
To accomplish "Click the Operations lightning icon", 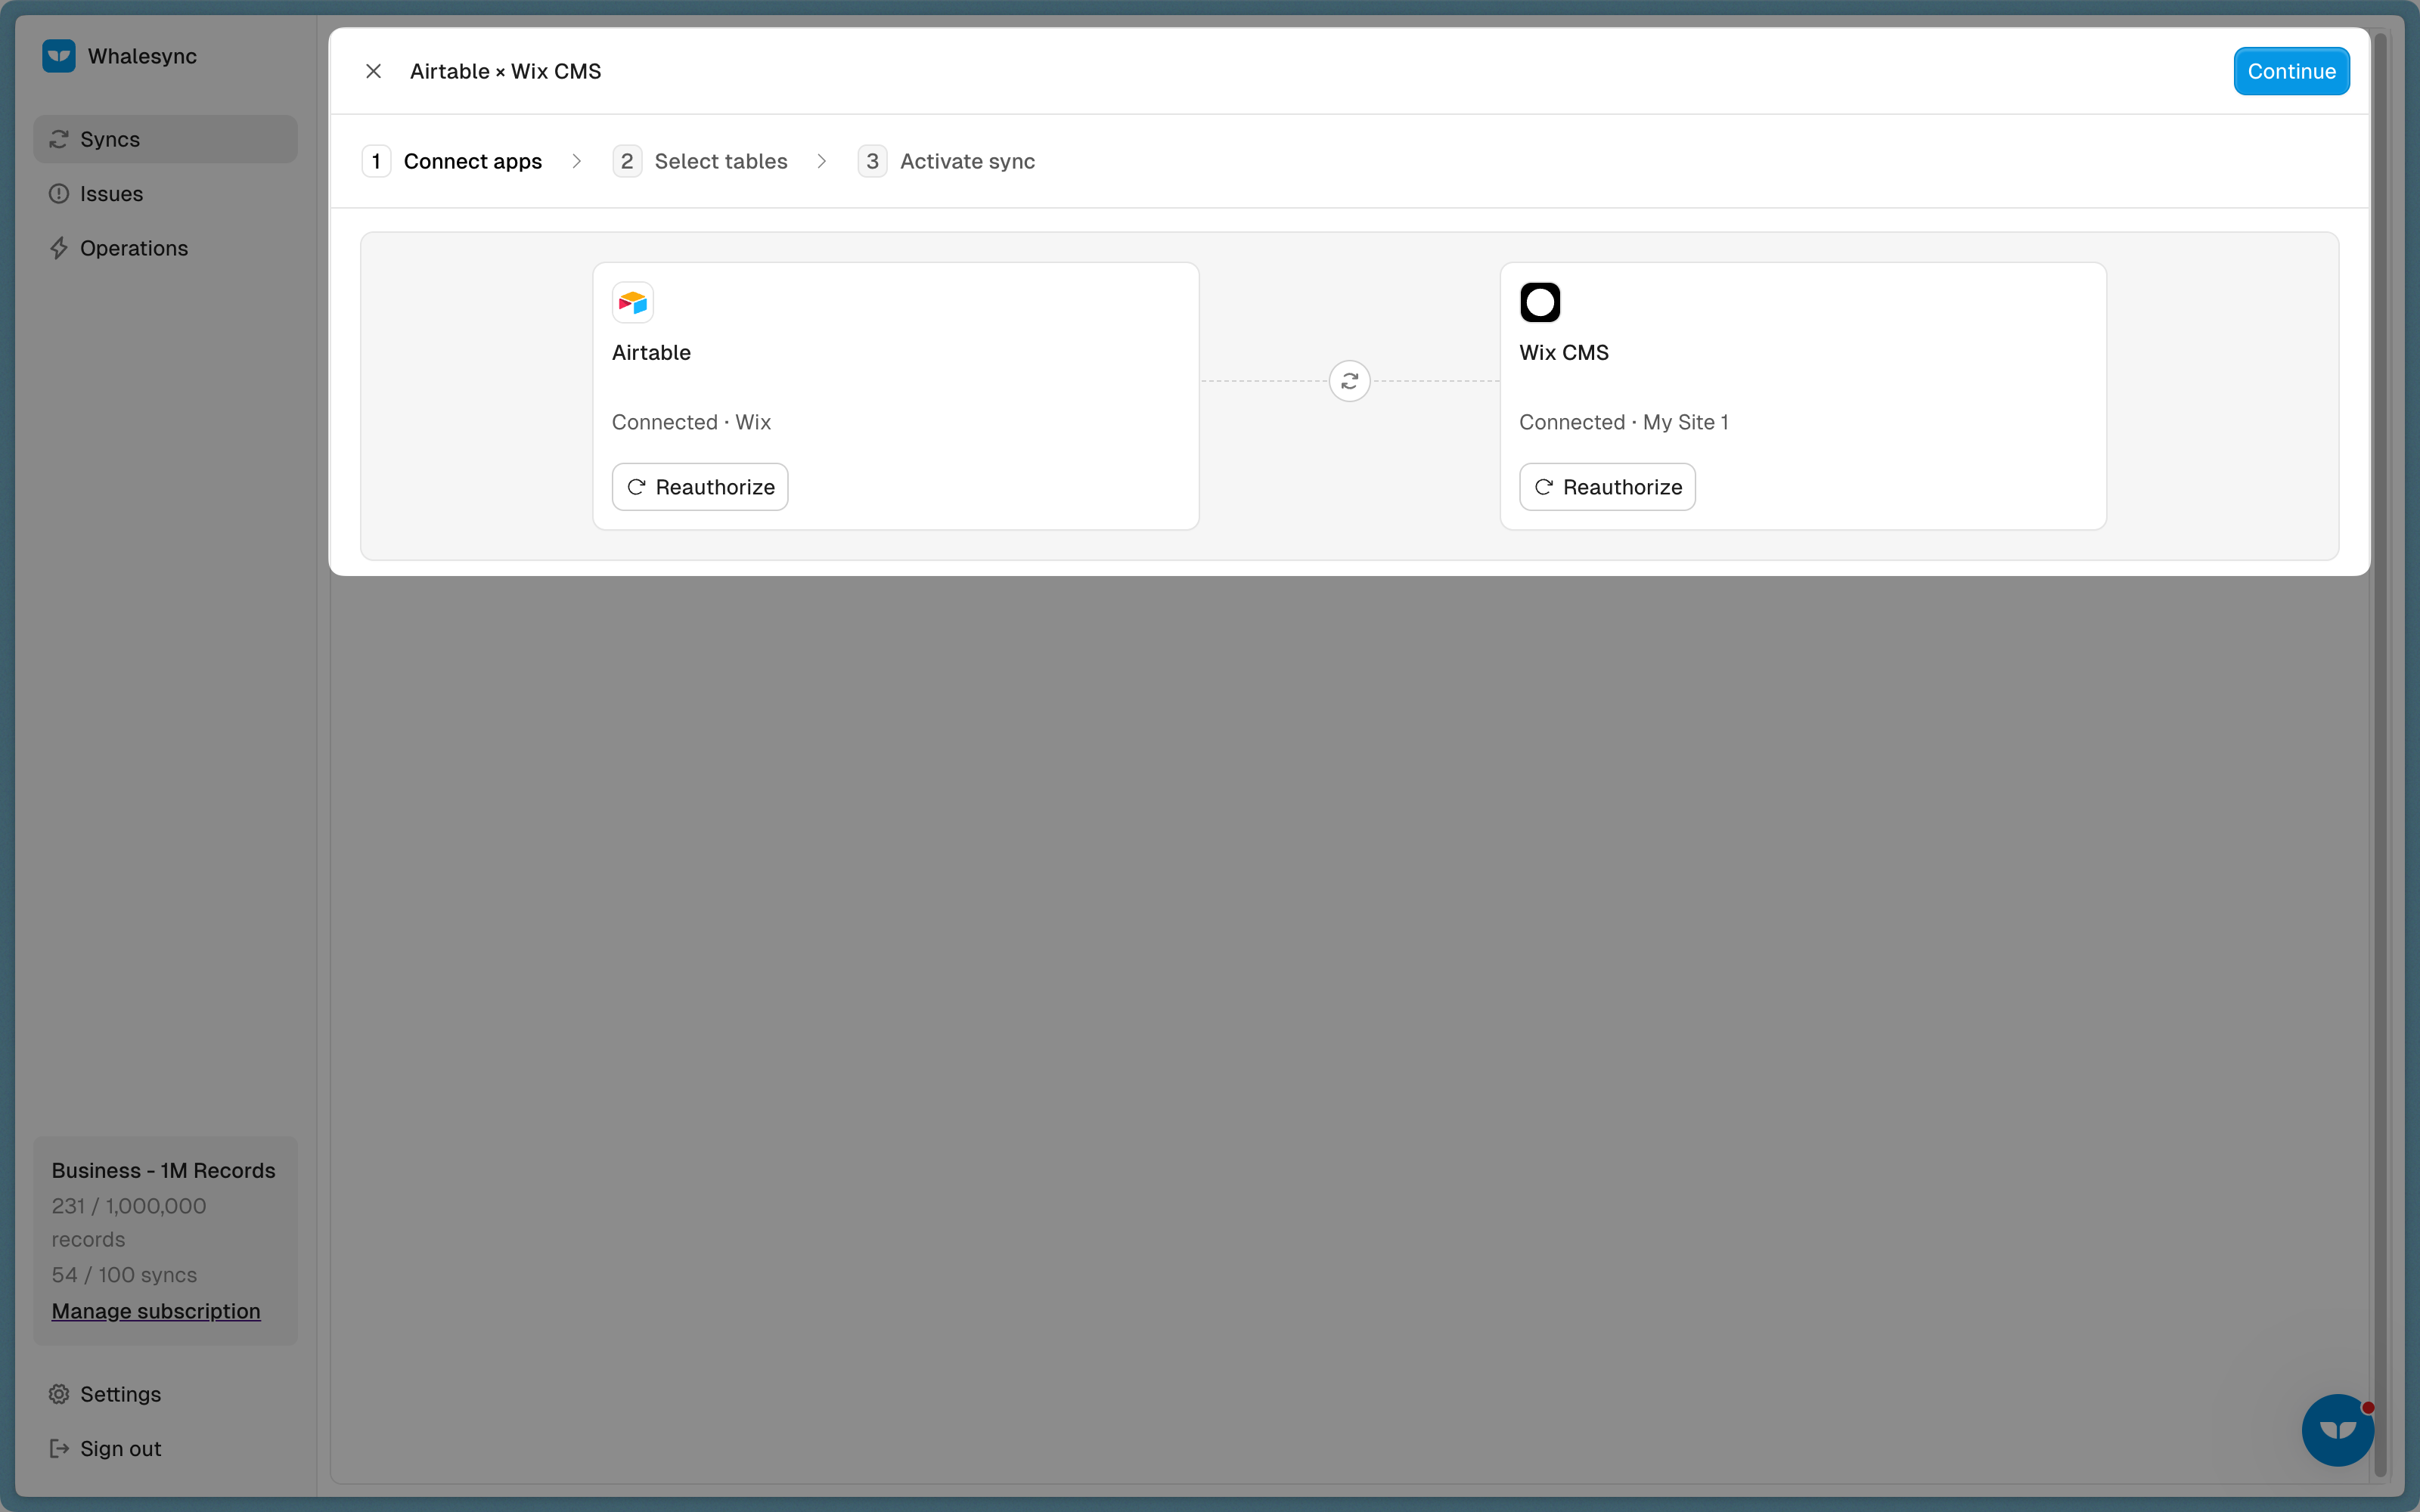I will (59, 248).
